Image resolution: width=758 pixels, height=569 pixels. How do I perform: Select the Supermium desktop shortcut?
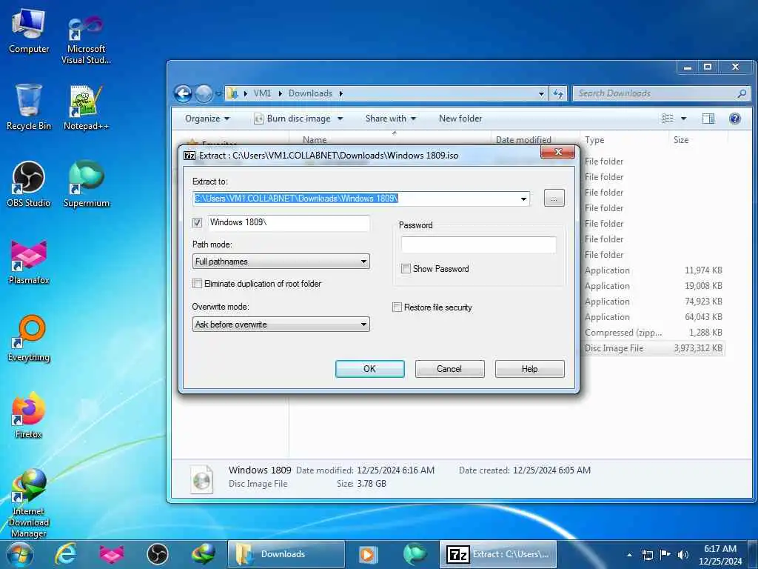[86, 184]
